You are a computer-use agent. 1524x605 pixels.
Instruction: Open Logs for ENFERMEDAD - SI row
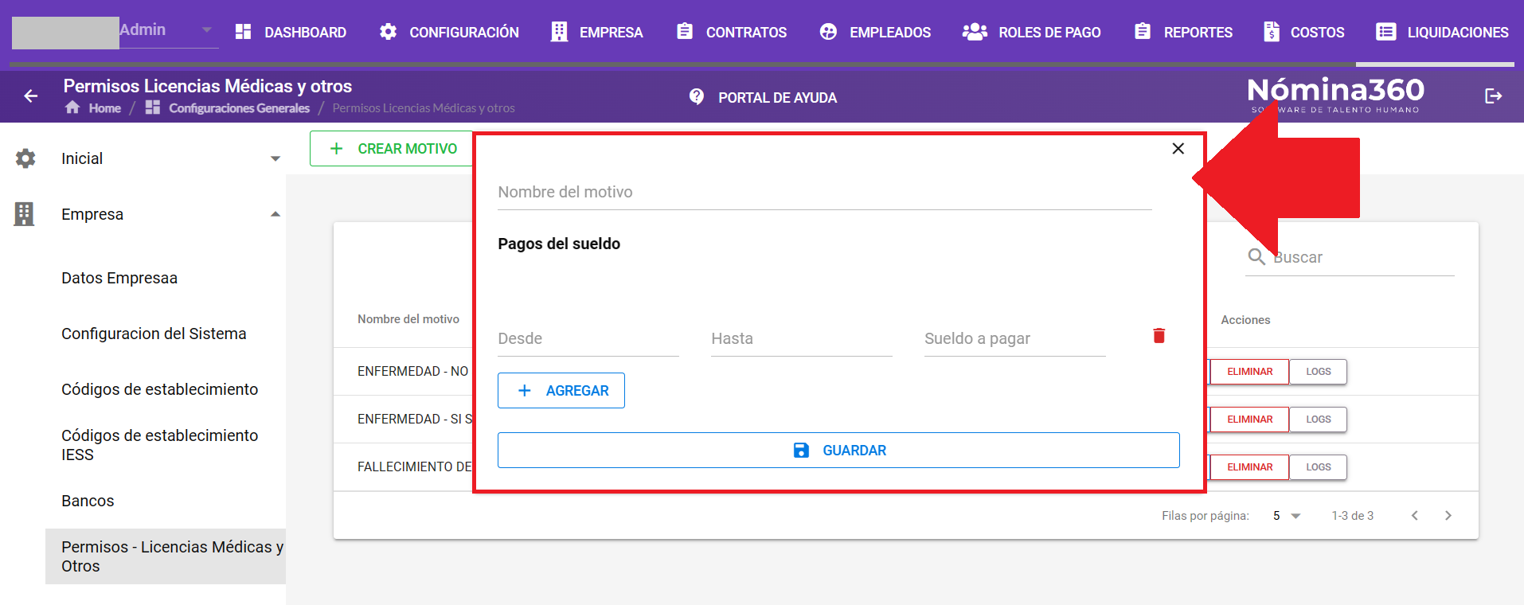(x=1319, y=420)
